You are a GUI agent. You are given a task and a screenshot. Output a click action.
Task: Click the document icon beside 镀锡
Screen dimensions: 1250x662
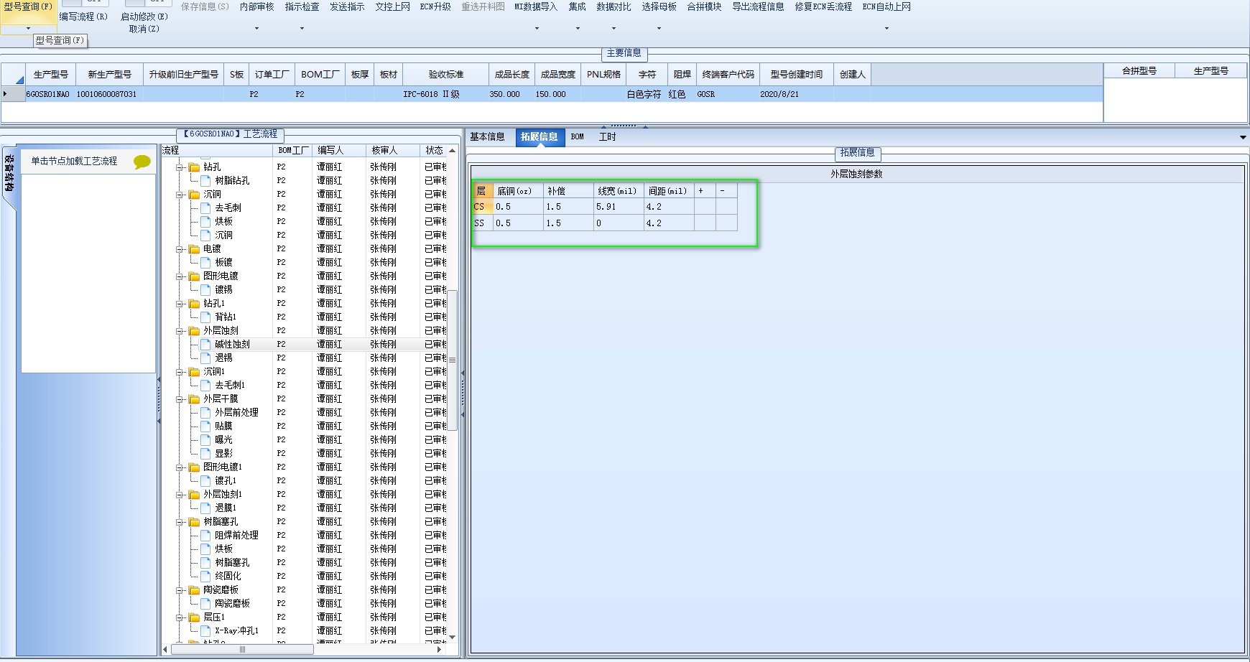pyautogui.click(x=205, y=290)
